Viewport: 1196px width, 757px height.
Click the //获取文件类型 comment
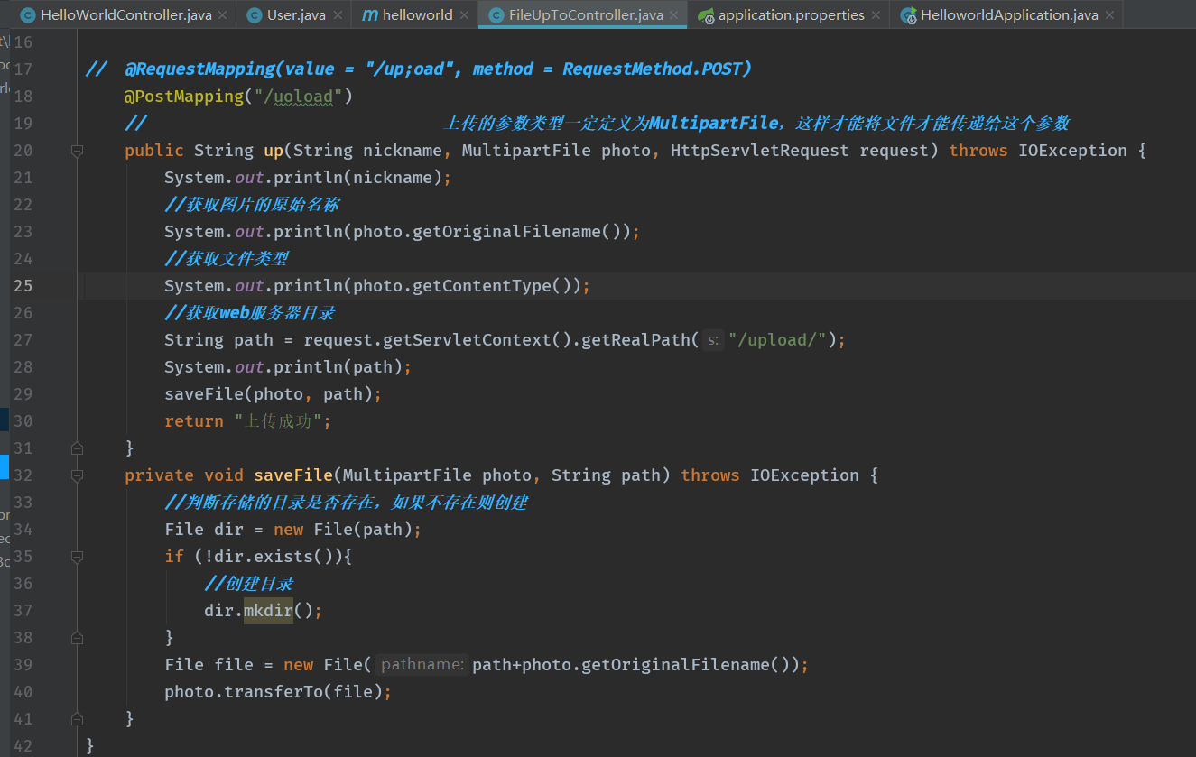[227, 259]
